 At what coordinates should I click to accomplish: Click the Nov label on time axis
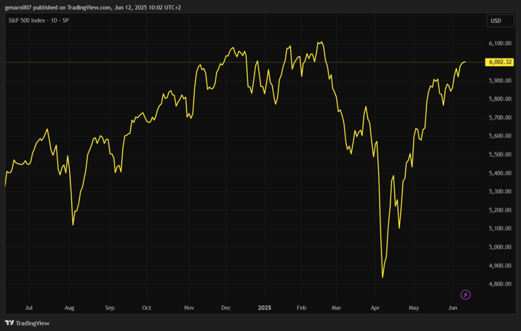pos(189,308)
